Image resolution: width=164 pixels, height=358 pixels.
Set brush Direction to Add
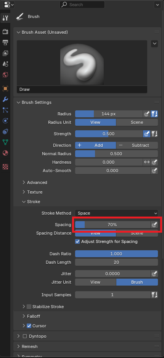[95, 145]
